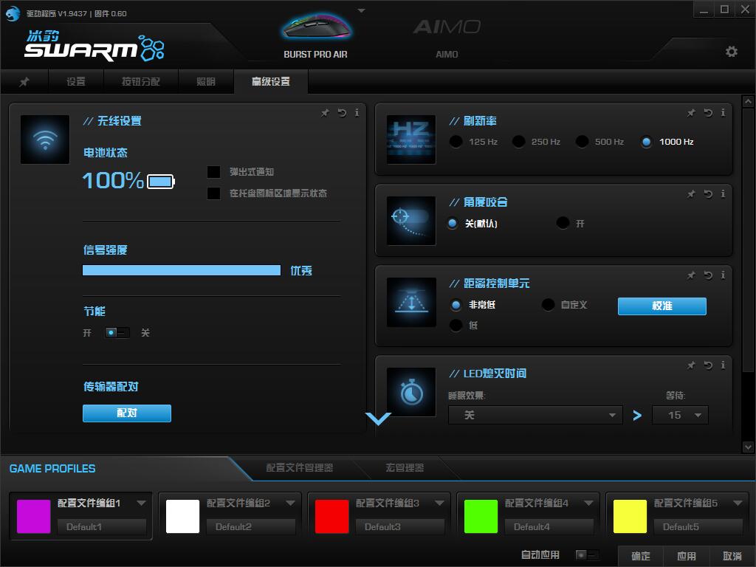Click the 校准 calibrate button
Screen dimensions: 756x567
[661, 305]
